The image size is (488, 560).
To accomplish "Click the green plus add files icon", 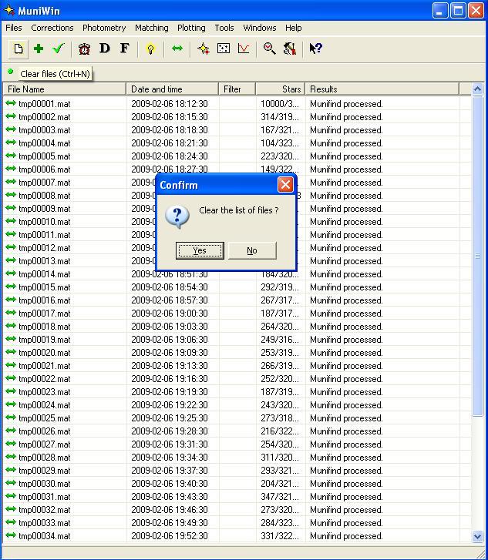I will click(x=39, y=49).
